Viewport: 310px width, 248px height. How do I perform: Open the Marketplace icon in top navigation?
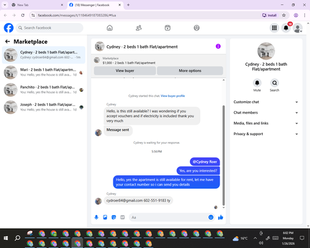[167, 28]
